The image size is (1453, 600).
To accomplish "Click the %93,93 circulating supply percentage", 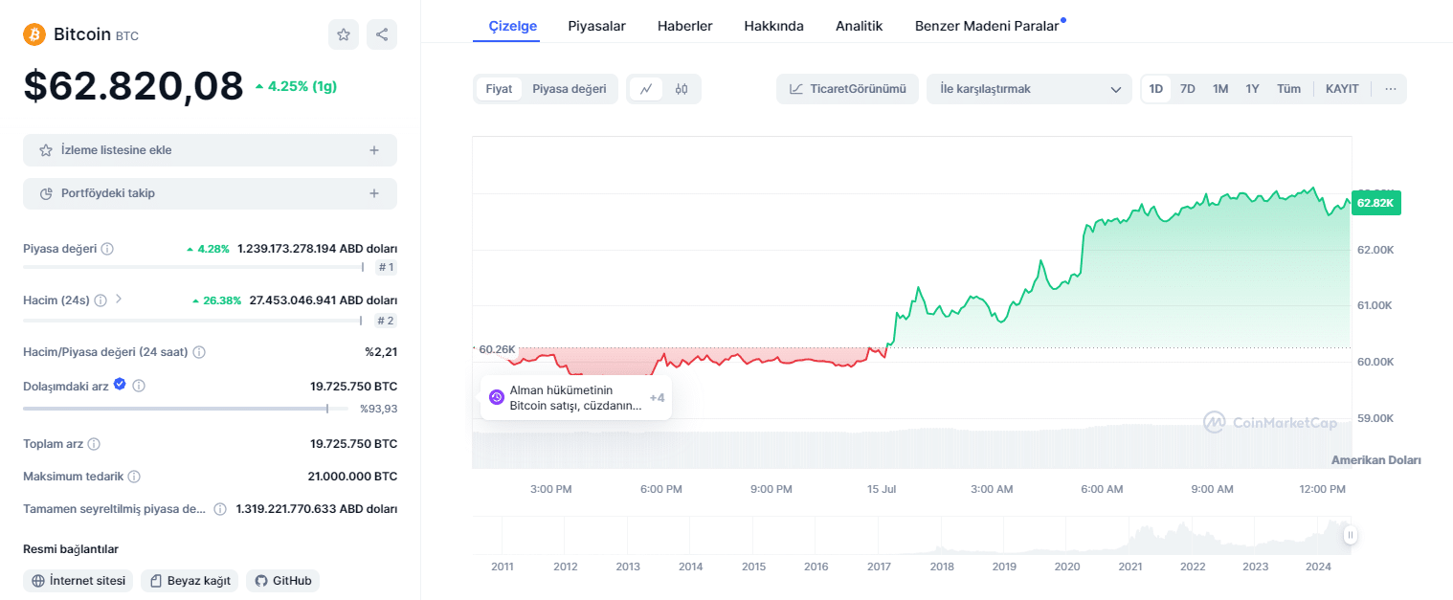I will (378, 409).
